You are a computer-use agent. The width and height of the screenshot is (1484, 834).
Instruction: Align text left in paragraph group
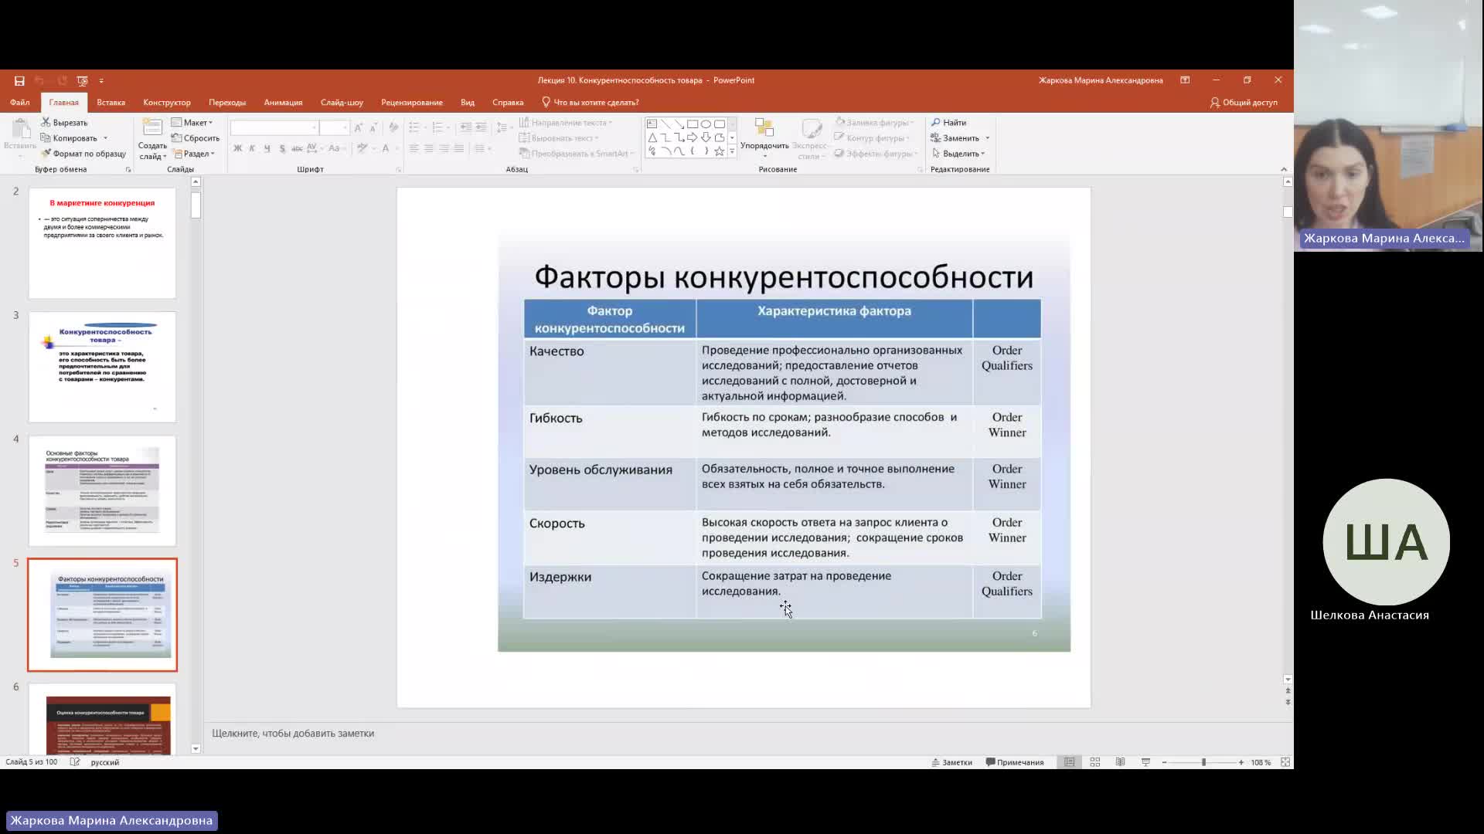point(414,148)
